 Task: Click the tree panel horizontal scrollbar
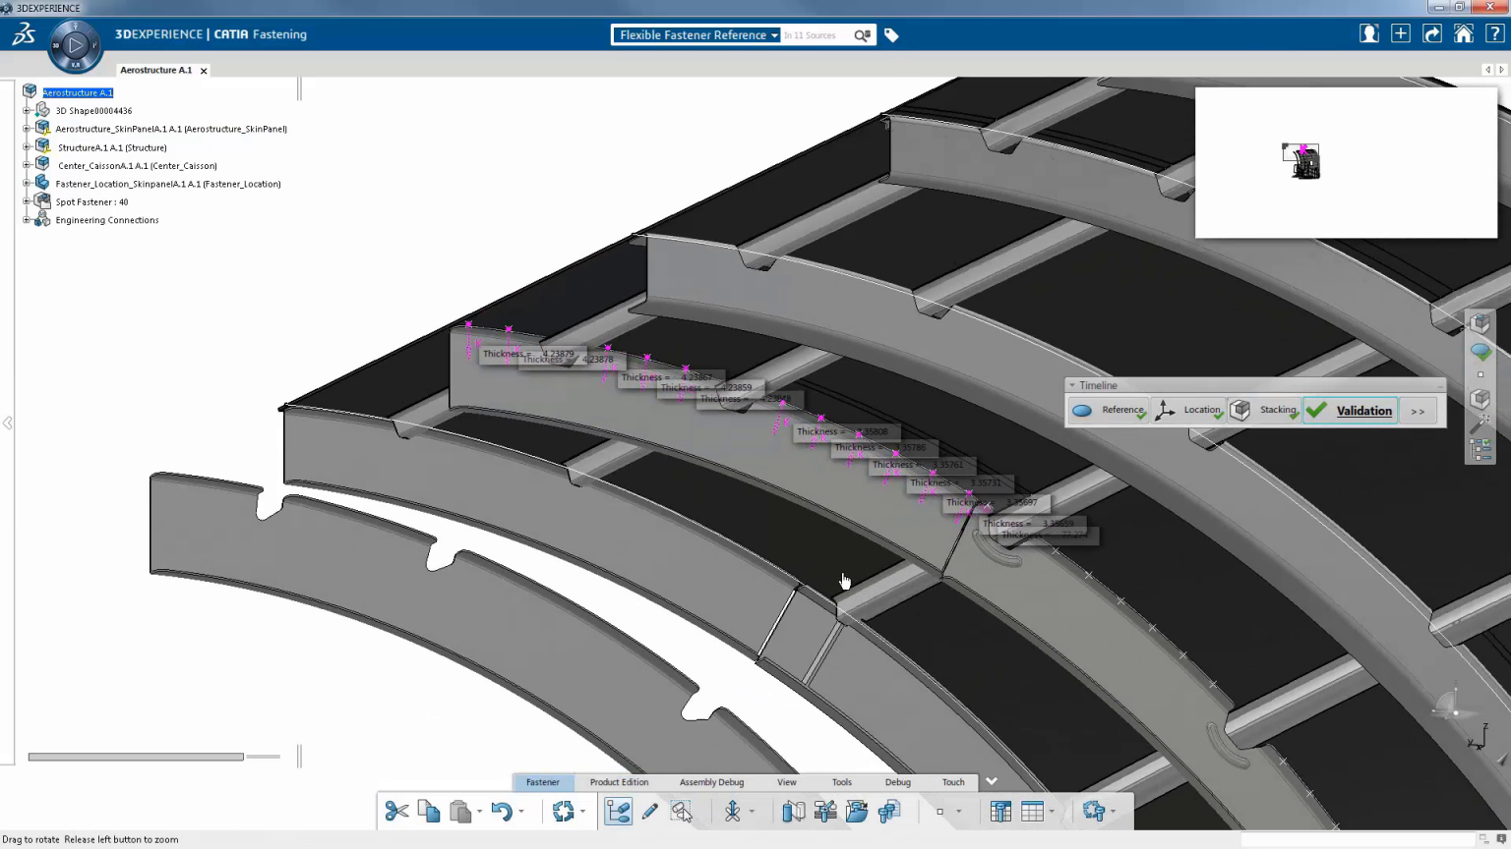pyautogui.click(x=136, y=757)
